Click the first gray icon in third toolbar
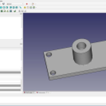Screen dimensions: 106x106 coord(19,11)
